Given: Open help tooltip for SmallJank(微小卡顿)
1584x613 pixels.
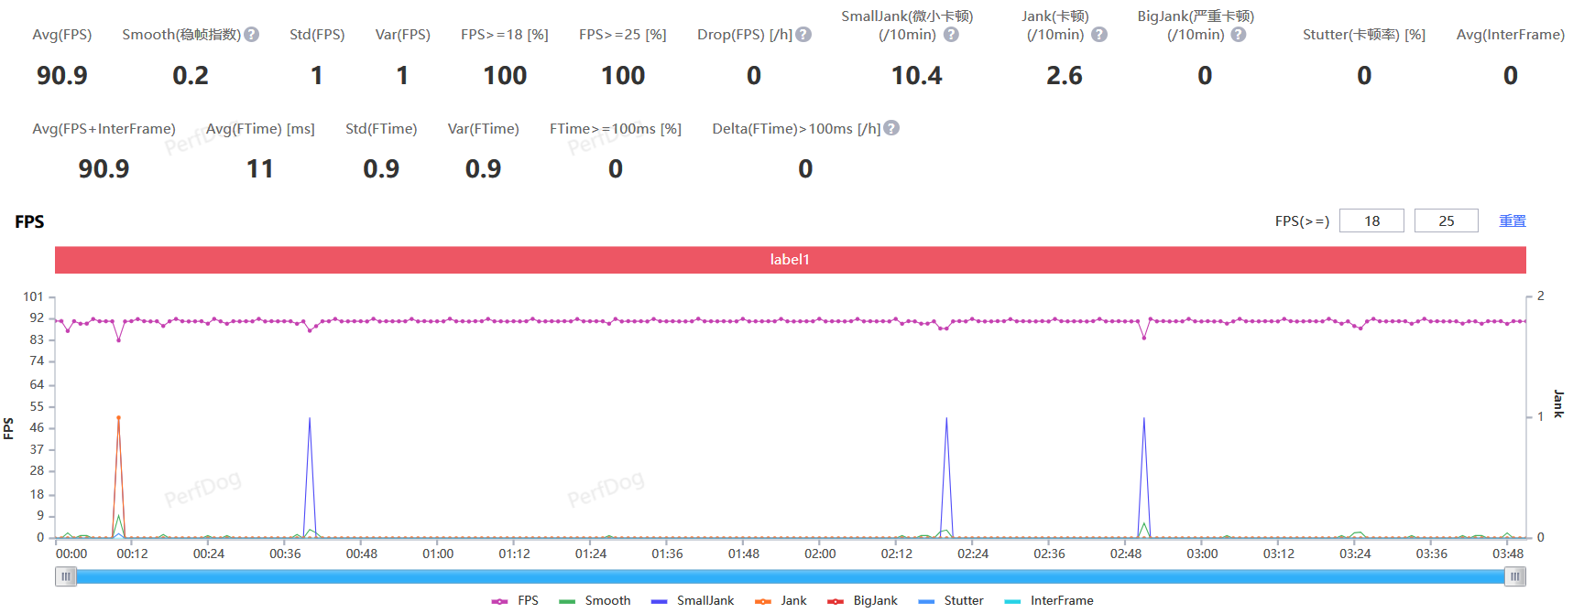Looking at the screenshot, I should coord(951,35).
